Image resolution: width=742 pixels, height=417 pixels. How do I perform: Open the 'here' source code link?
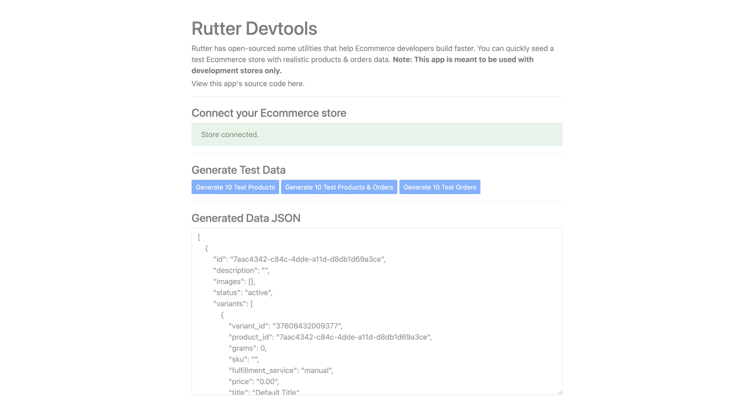click(x=295, y=84)
